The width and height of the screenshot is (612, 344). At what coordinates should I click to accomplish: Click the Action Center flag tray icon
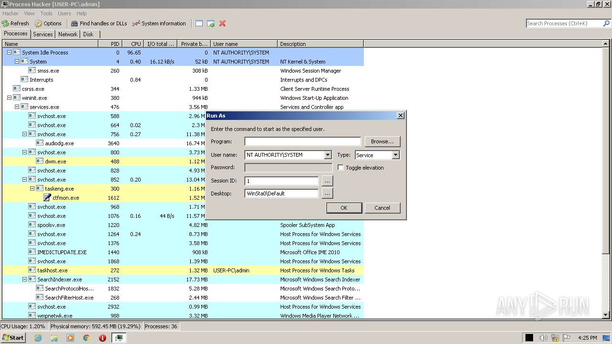point(568,338)
